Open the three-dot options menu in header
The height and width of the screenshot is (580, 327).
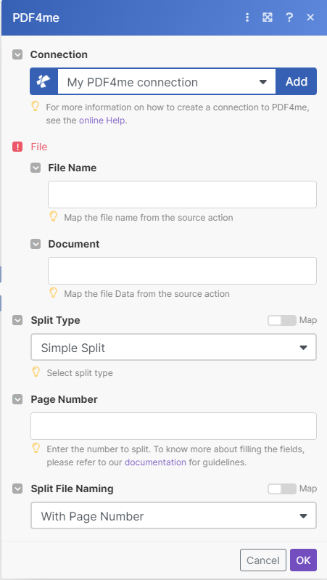247,17
